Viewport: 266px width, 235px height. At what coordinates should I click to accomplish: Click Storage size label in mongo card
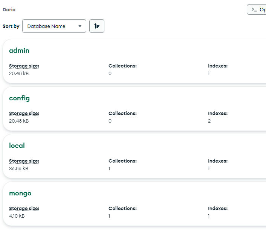[24, 209]
